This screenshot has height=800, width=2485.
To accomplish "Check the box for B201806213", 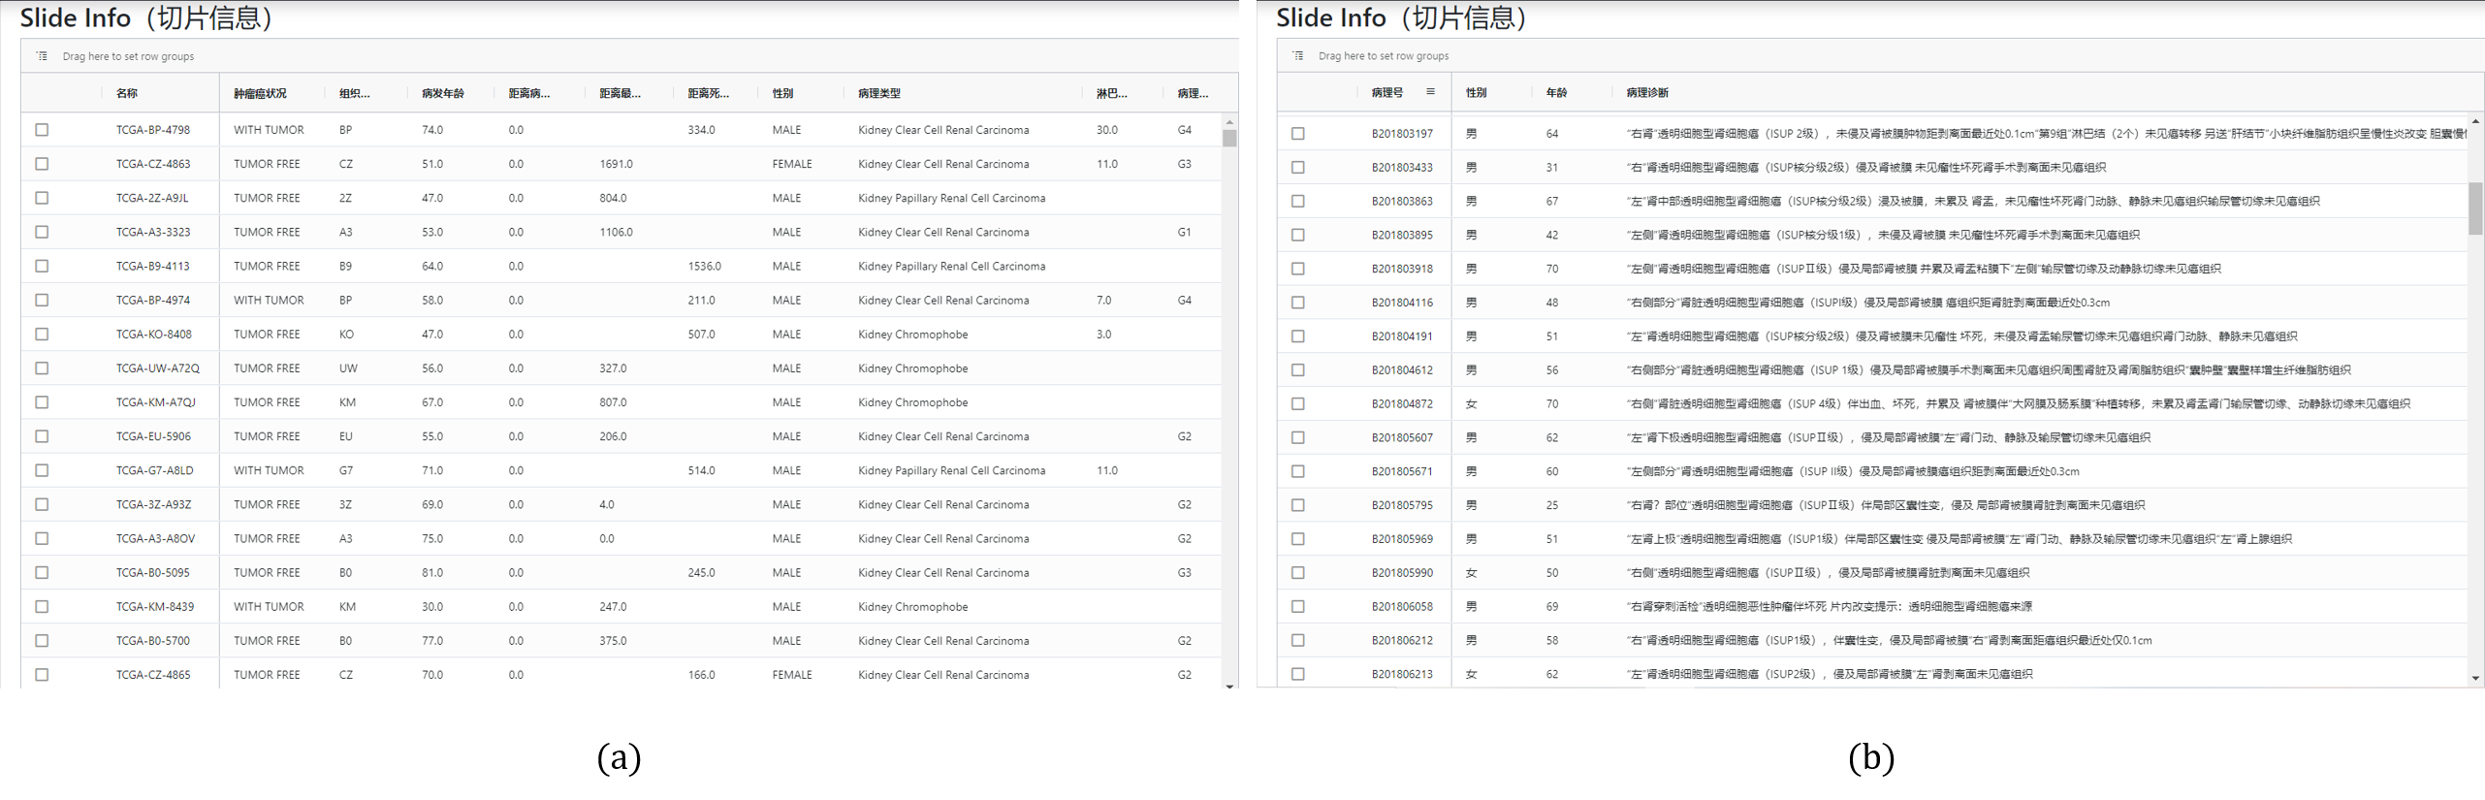I will pyautogui.click(x=1298, y=674).
